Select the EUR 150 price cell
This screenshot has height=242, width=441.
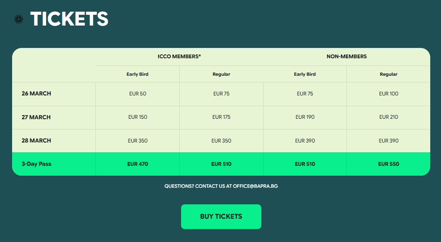tap(138, 117)
